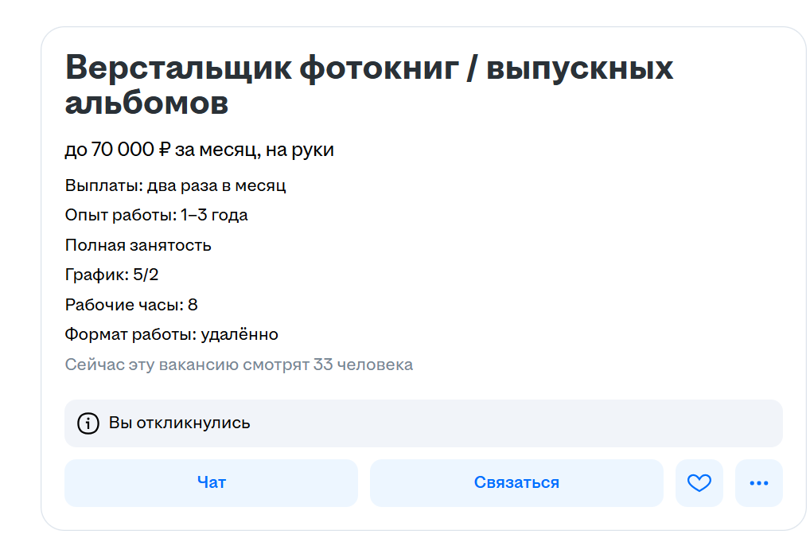Image resolution: width=810 pixels, height=546 pixels.
Task: Select the salary text 'до 70 000 ₽ за месяц'
Action: click(199, 148)
